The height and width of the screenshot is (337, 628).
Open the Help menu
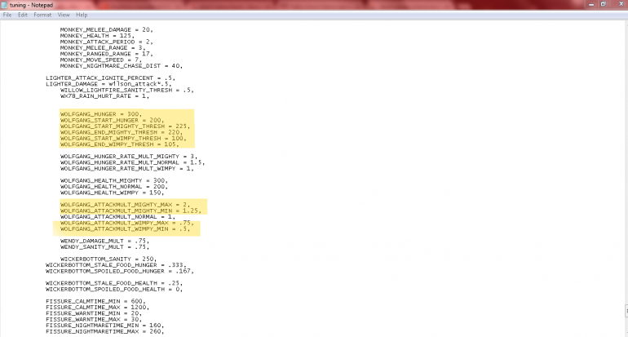pyautogui.click(x=82, y=15)
